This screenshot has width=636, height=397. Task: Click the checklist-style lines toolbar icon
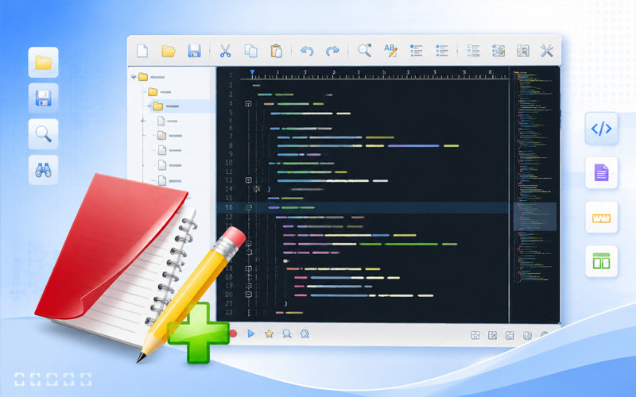pos(473,51)
